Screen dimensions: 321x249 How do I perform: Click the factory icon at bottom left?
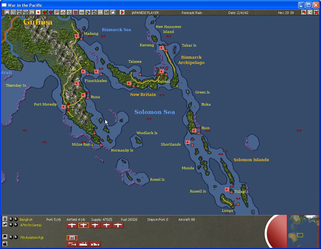tap(5, 244)
